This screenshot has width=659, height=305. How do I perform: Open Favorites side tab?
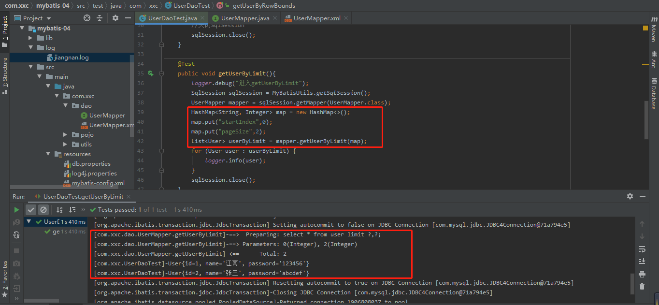tap(5, 279)
